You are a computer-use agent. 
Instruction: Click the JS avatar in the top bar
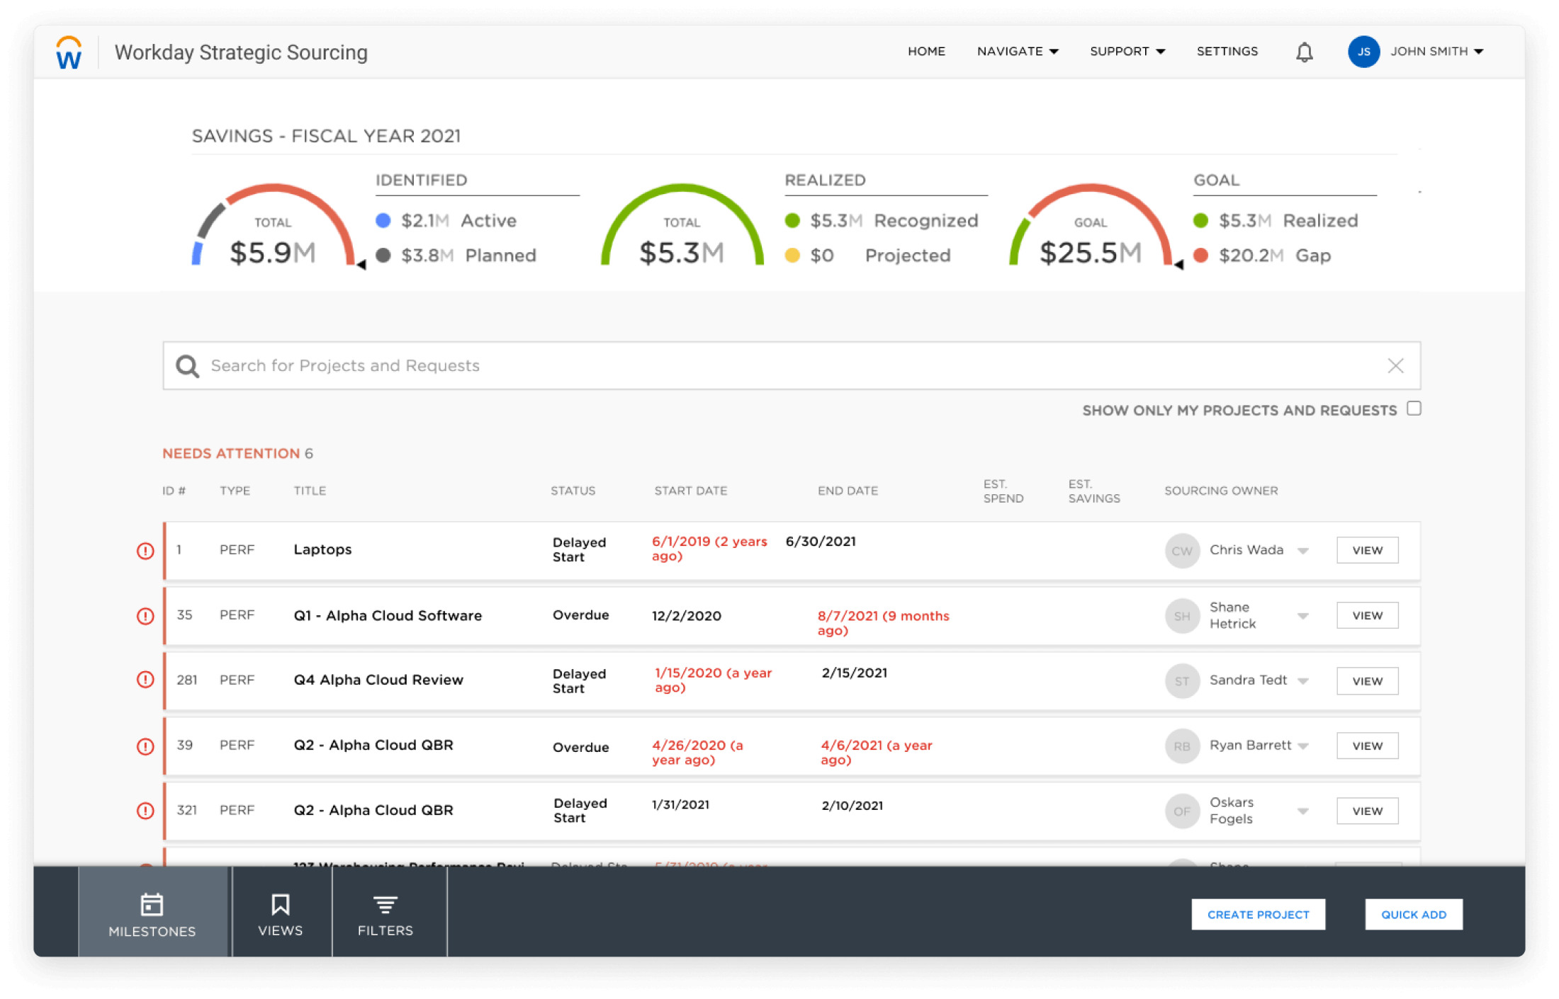point(1363,51)
